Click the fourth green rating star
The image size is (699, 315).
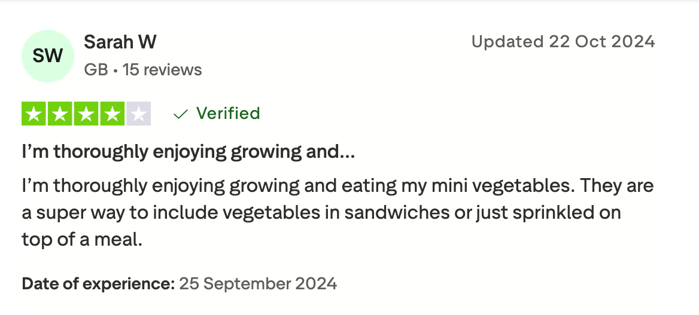[x=113, y=114]
